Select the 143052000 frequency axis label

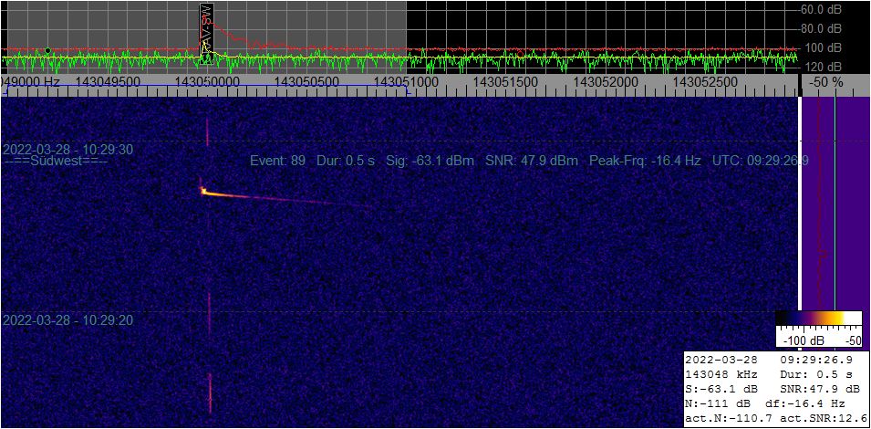pos(605,81)
